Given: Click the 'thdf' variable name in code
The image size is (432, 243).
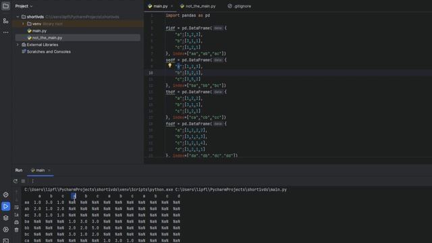Looking at the screenshot, I should [170, 92].
